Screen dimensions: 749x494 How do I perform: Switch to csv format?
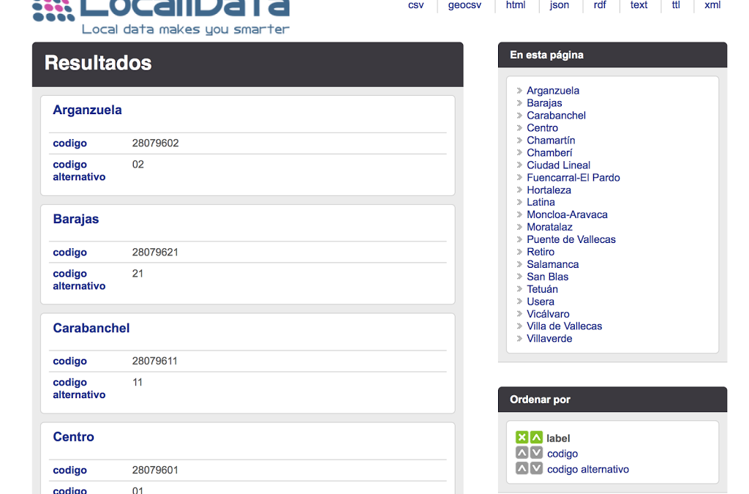tap(415, 5)
